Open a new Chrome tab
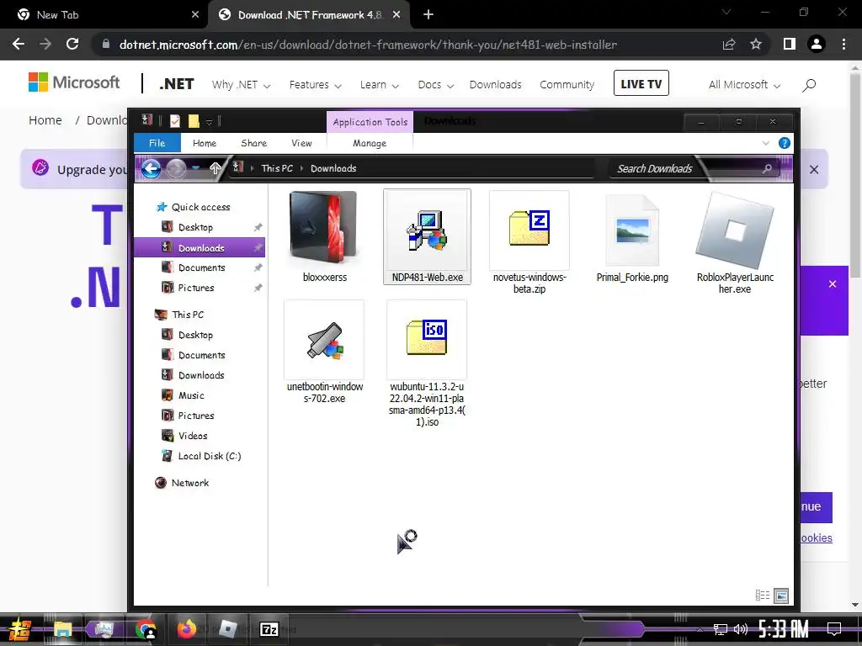The height and width of the screenshot is (646, 862). (x=428, y=15)
